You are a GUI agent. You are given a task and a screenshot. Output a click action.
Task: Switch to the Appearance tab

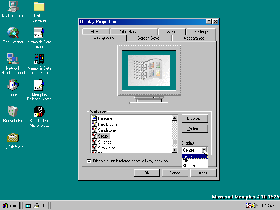click(x=194, y=38)
